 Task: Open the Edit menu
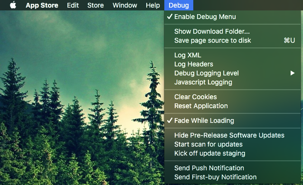[x=73, y=5]
